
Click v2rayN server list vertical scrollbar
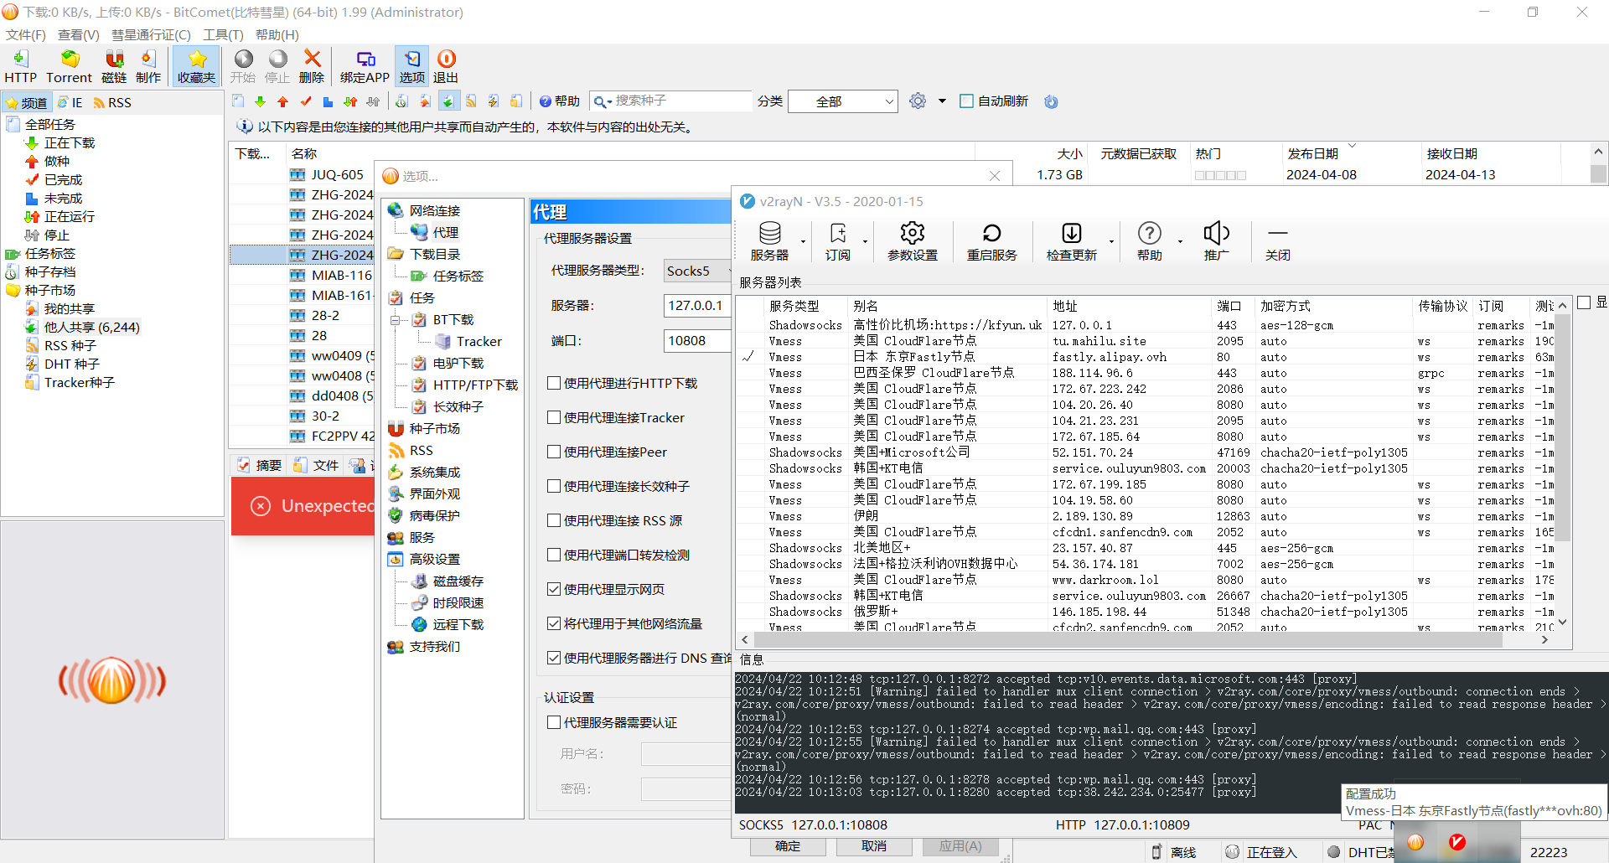pos(1563,427)
